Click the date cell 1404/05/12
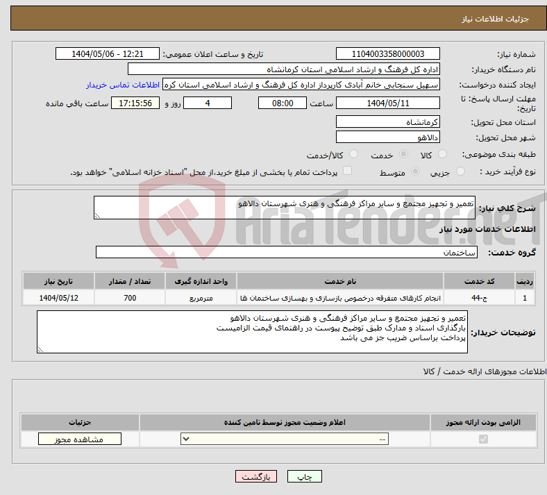This screenshot has width=547, height=495. pos(58,298)
